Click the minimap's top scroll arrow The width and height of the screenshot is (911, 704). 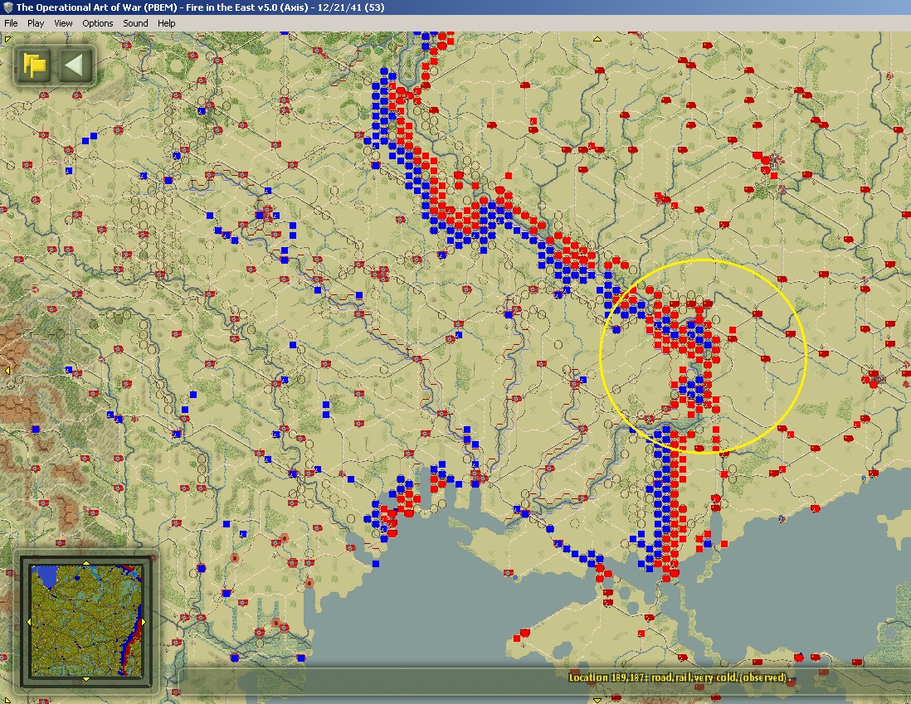pyautogui.click(x=85, y=561)
